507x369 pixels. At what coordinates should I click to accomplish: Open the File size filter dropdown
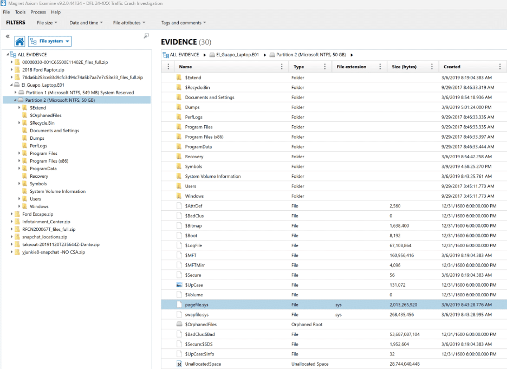[47, 23]
